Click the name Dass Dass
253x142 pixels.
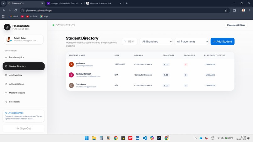(81, 84)
